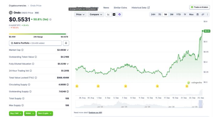Select the 1Y time range
The height and width of the screenshot is (117, 213).
[185, 14]
